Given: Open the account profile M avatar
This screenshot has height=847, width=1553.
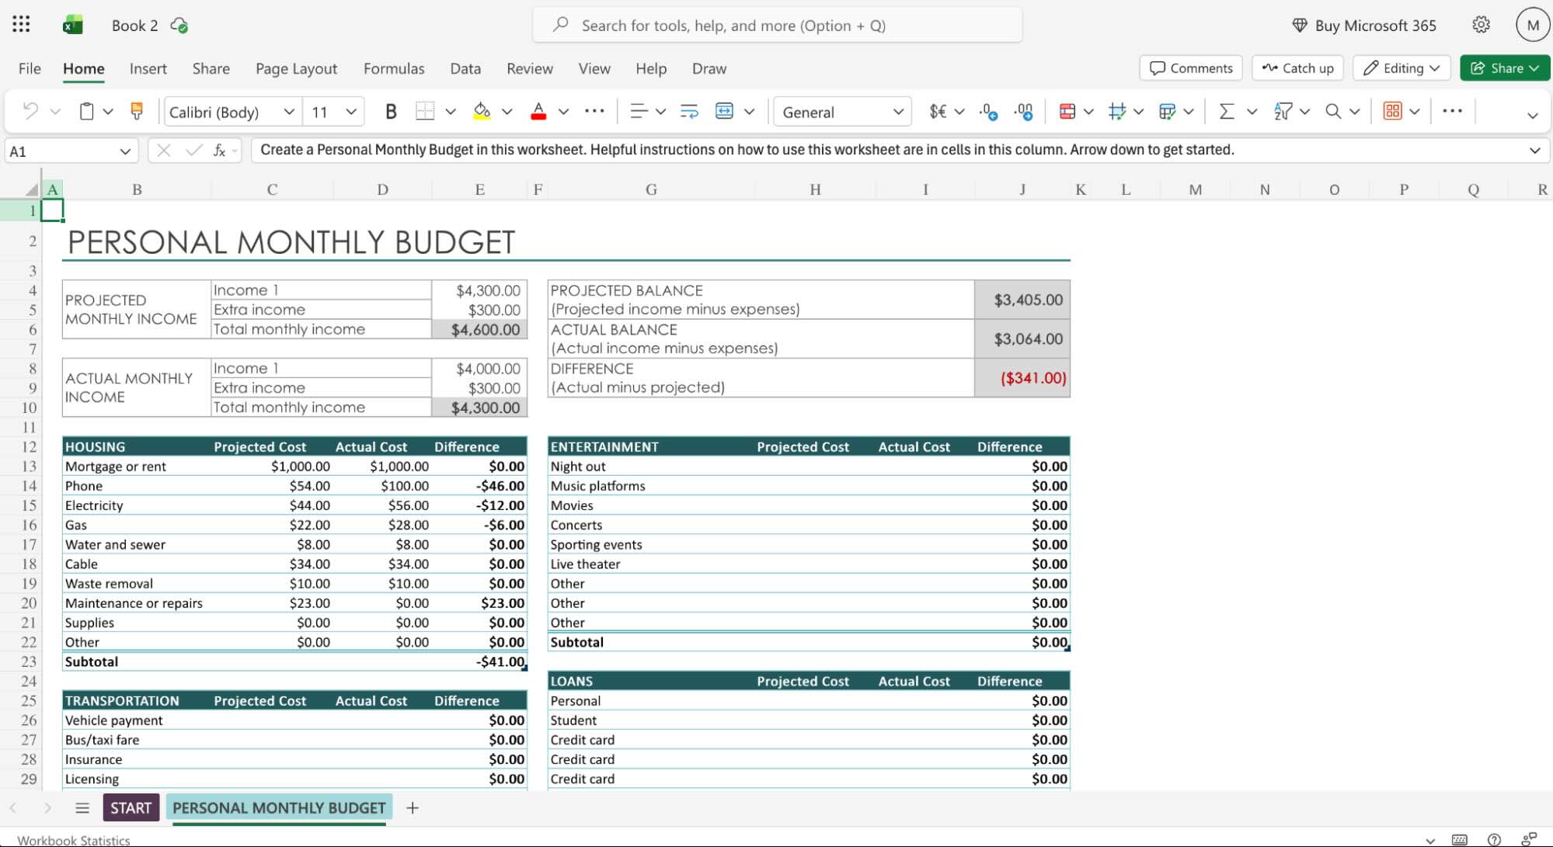Looking at the screenshot, I should coord(1532,25).
